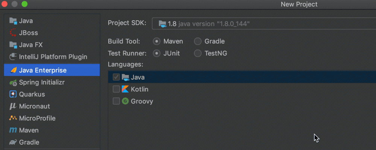Click the green zoom window button
Viewport: 376px width, 150px height.
click(x=24, y=4)
